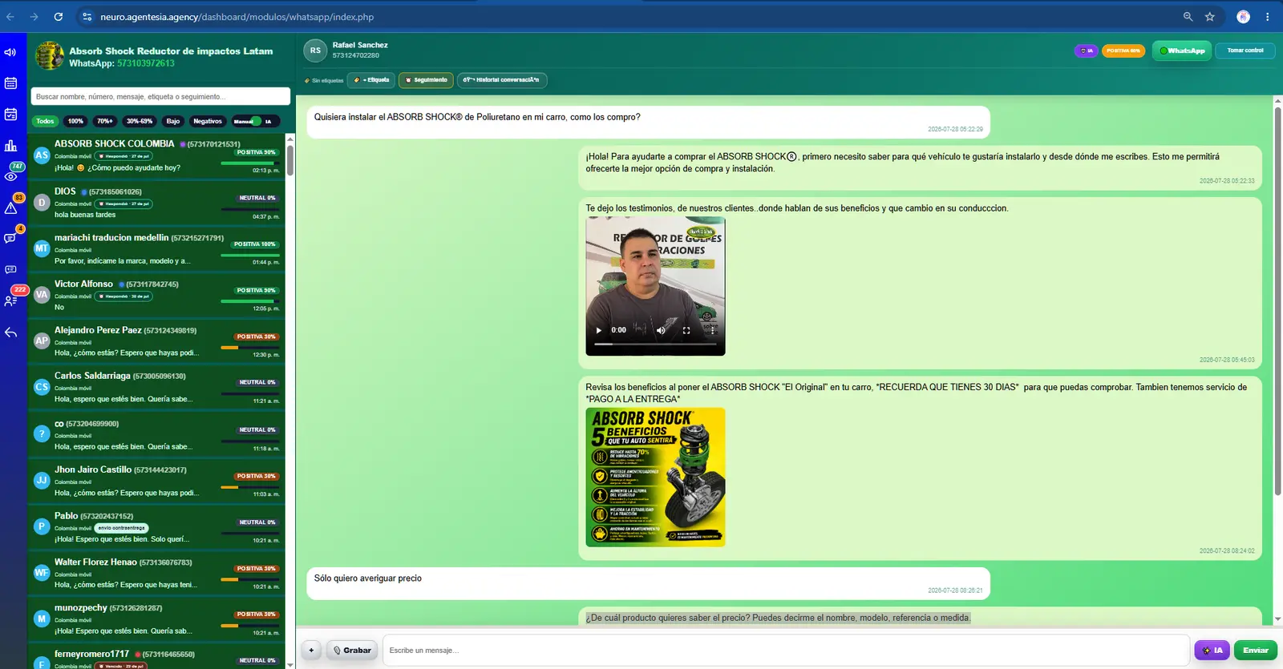The image size is (1283, 669).
Task: Click the purple IA badge in chat header
Action: pyautogui.click(x=1087, y=50)
